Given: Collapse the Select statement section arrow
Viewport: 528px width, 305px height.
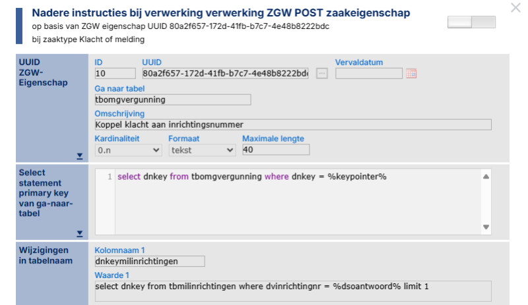Looking at the screenshot, I should click(x=79, y=233).
